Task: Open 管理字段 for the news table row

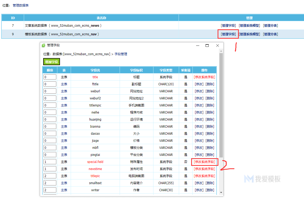Action: point(228,26)
